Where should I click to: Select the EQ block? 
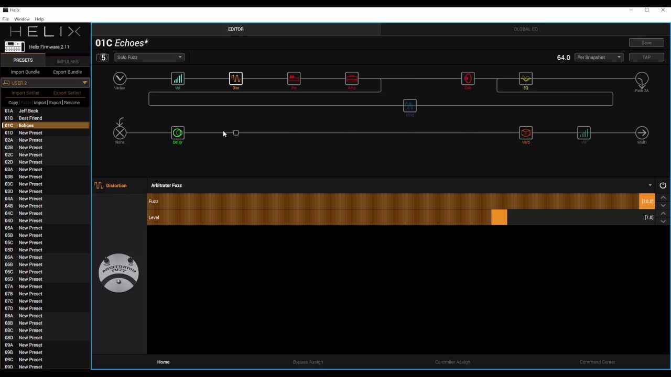coord(526,79)
